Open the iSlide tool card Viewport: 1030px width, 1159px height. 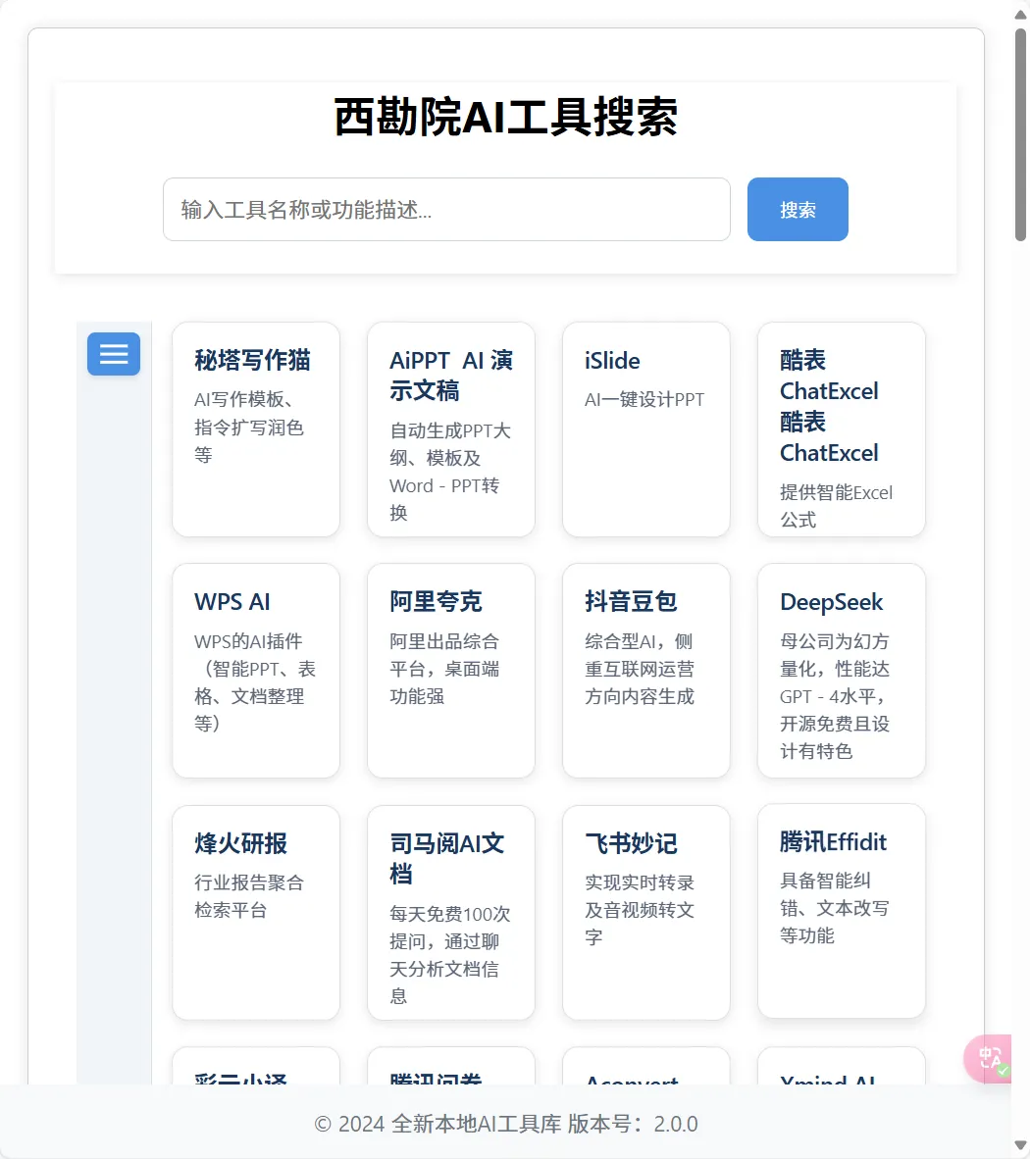tap(646, 429)
